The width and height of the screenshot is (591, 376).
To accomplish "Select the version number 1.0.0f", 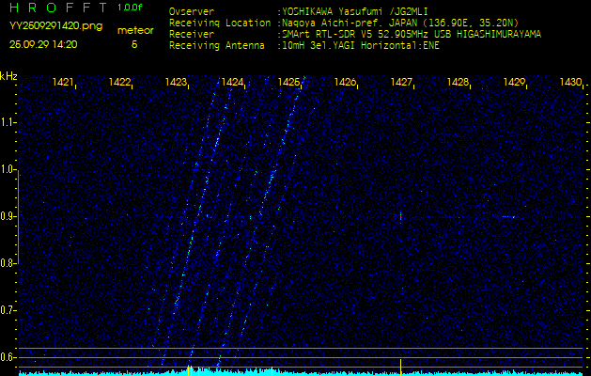I will (130, 8).
